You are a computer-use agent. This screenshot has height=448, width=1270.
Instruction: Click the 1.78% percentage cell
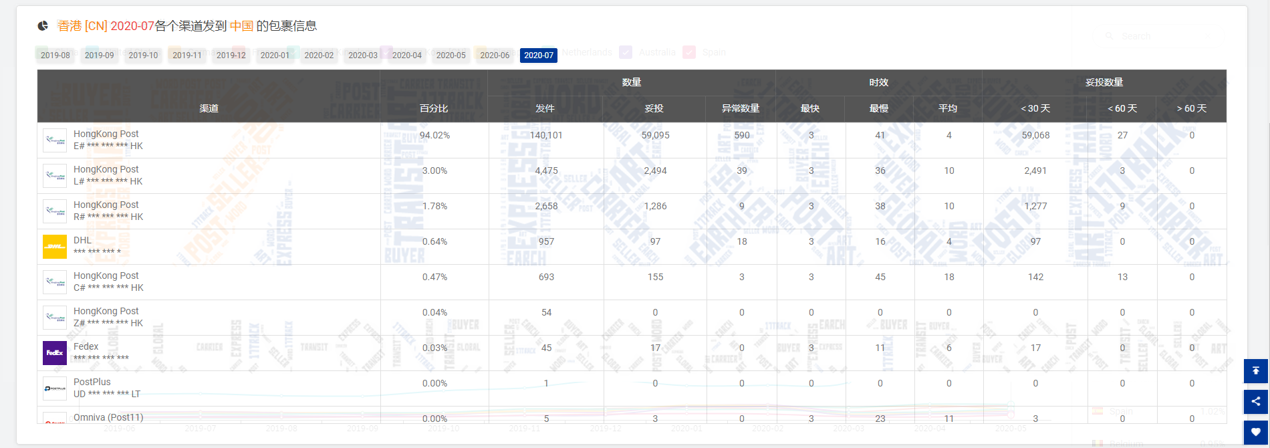coord(434,206)
